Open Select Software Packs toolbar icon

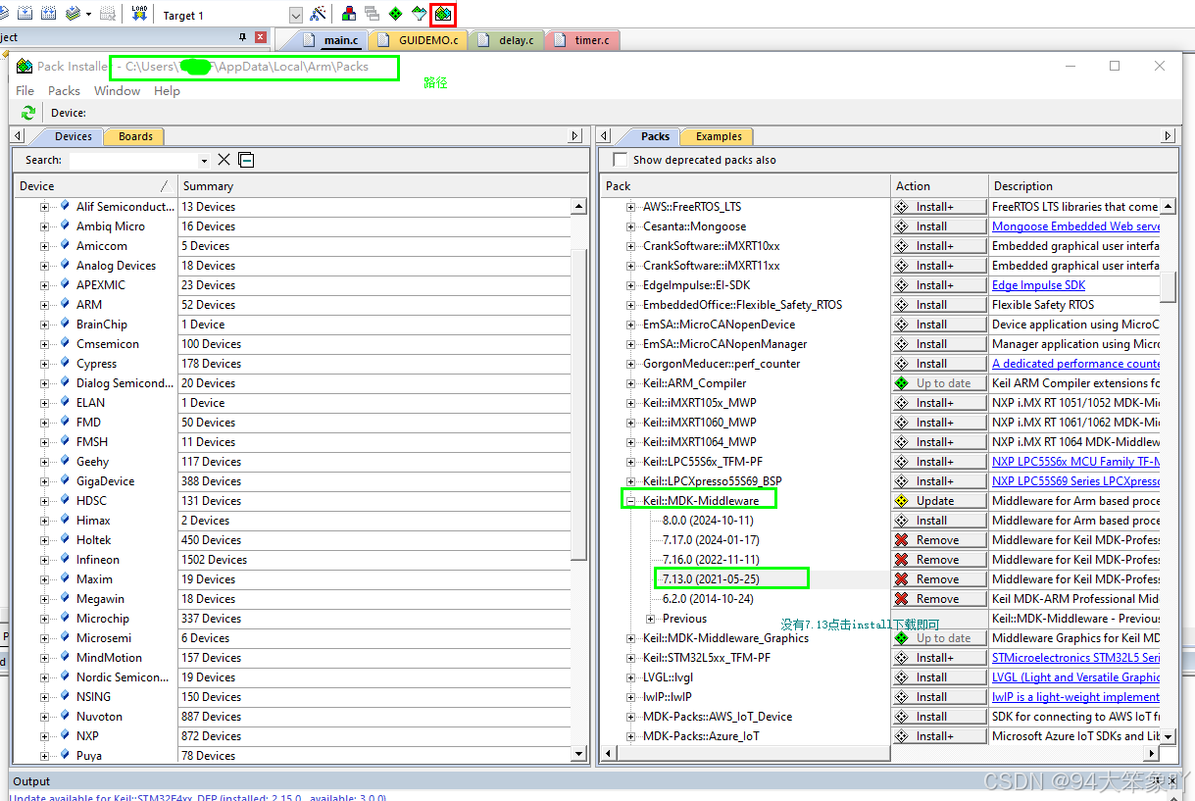[x=420, y=14]
